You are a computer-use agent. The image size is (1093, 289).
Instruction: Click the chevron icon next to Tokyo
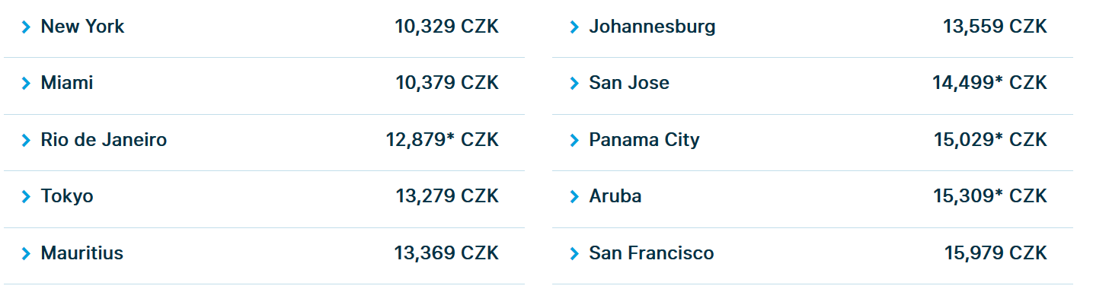[27, 197]
